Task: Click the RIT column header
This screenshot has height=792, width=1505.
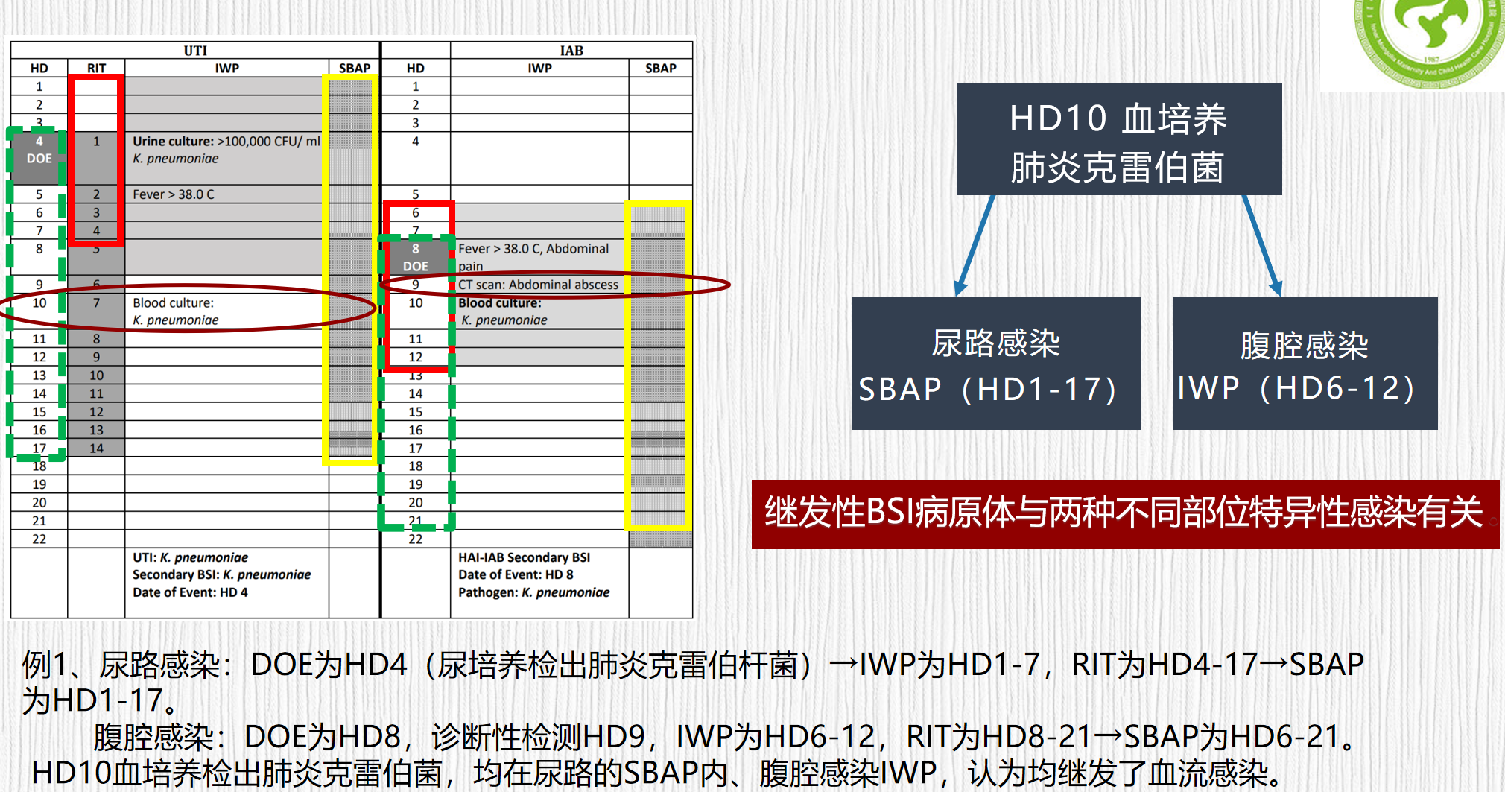Action: click(x=96, y=68)
